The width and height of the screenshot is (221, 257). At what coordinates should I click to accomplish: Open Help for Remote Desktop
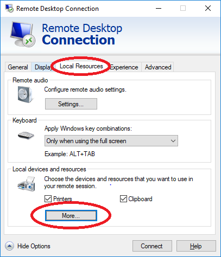tap(196, 246)
